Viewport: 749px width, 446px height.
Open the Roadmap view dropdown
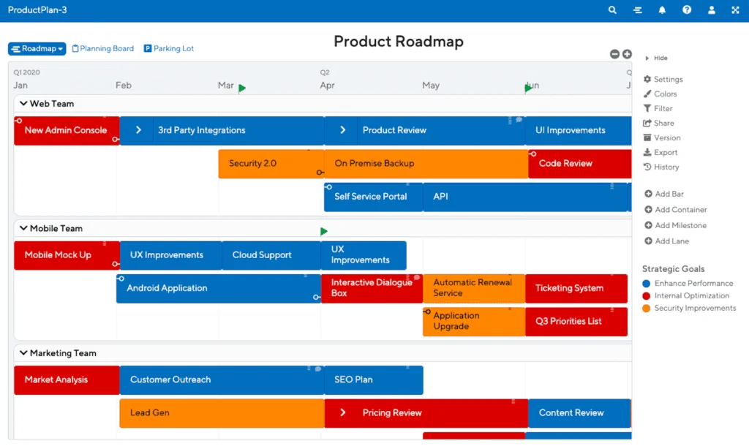pyautogui.click(x=37, y=48)
